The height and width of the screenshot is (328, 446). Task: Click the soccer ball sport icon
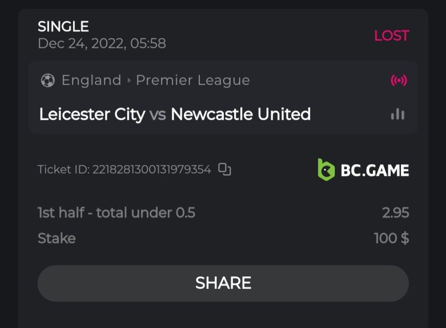pyautogui.click(x=48, y=80)
